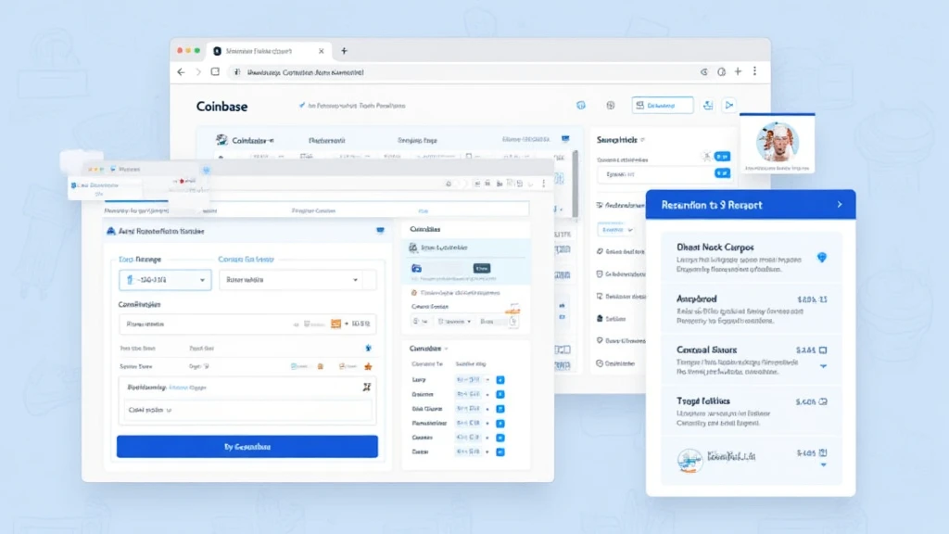Toggle the first blue checkbox in bottom list
The image size is (949, 534).
pos(500,380)
